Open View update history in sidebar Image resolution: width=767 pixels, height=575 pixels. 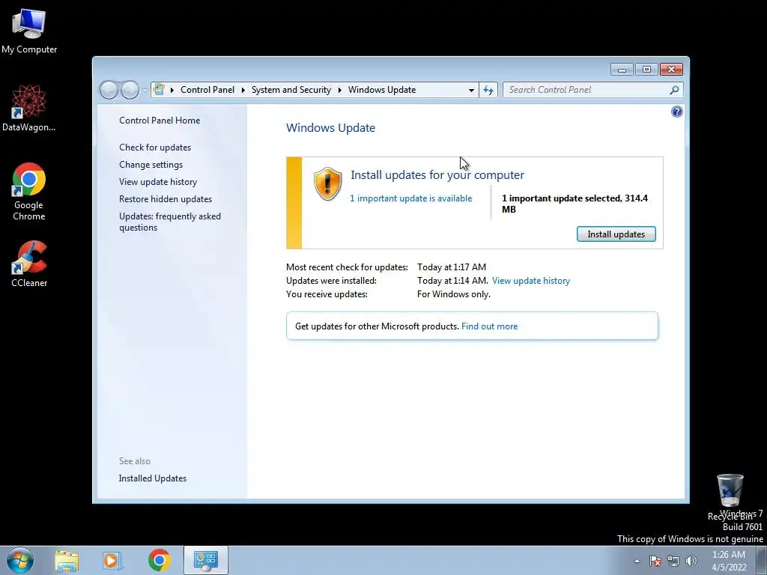point(158,182)
